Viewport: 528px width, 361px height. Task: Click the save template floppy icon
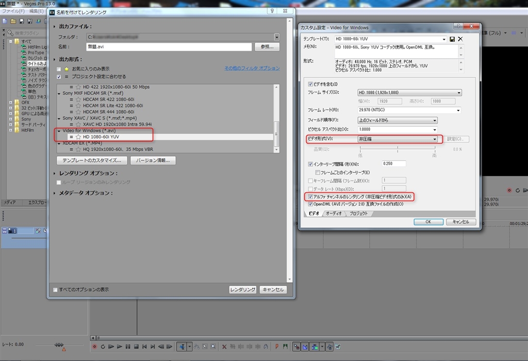pos(452,39)
